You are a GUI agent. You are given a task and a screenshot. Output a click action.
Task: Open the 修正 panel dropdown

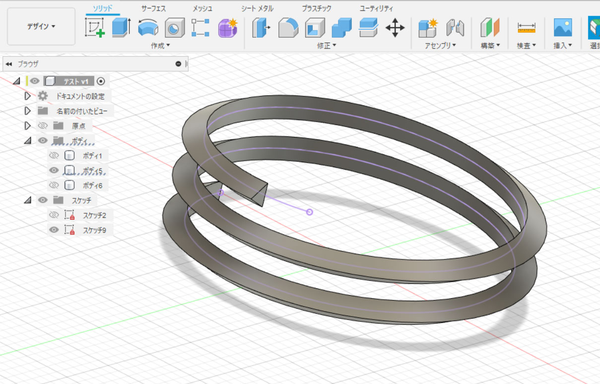pyautogui.click(x=327, y=45)
